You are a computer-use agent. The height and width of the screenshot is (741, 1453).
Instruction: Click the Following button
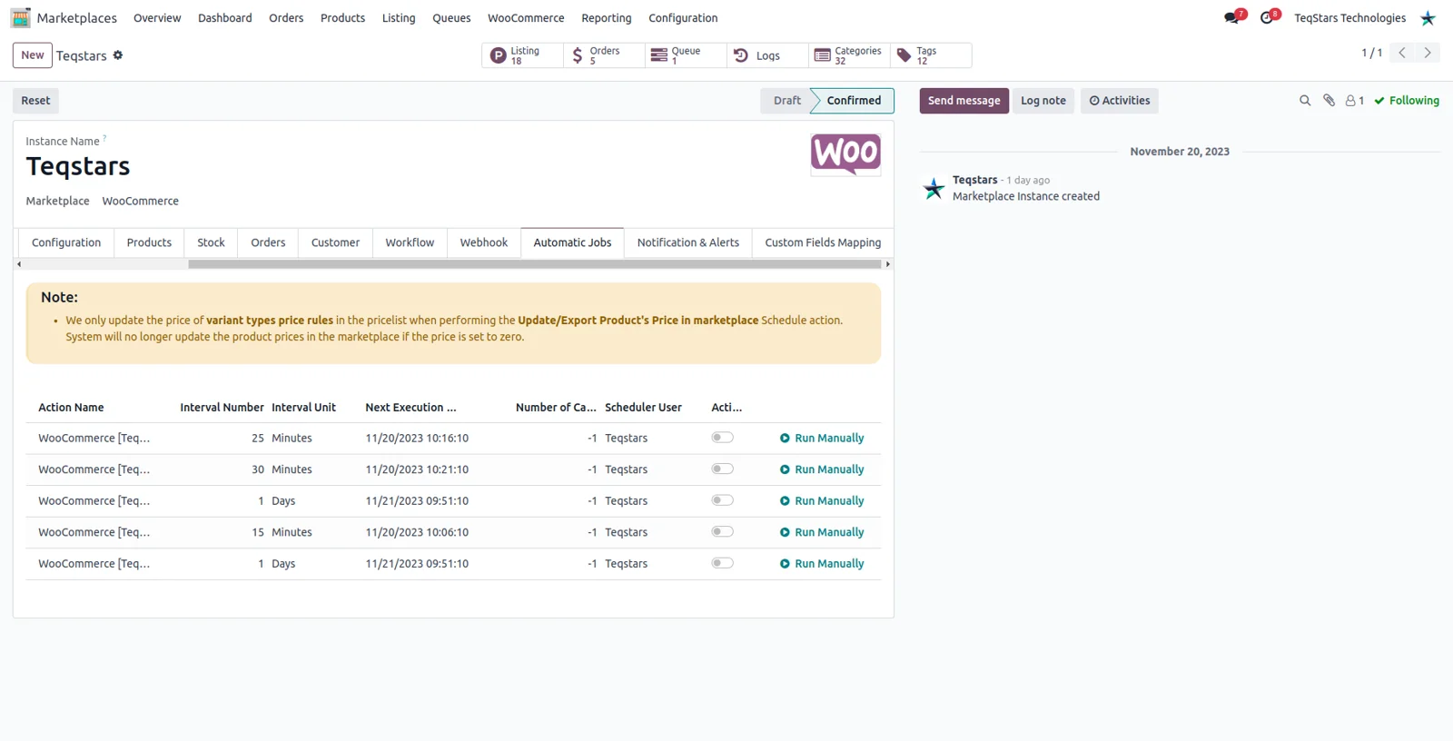1407,101
